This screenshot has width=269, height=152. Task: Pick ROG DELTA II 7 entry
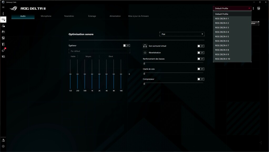[x=232, y=45]
